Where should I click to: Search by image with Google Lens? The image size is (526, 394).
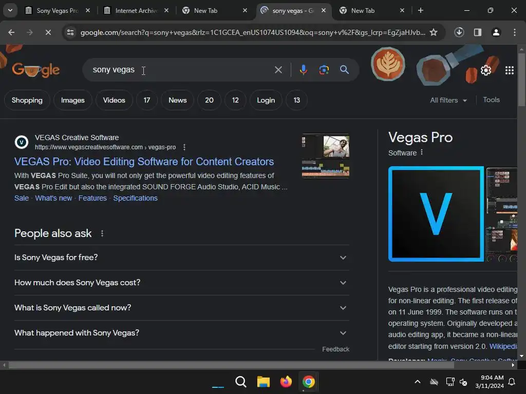click(324, 70)
